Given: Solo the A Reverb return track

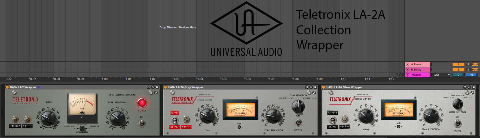Looking at the screenshot, I should [468, 65].
